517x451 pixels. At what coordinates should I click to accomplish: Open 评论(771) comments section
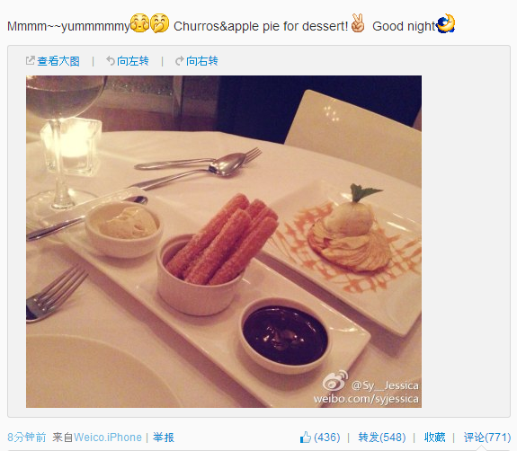tap(487, 438)
